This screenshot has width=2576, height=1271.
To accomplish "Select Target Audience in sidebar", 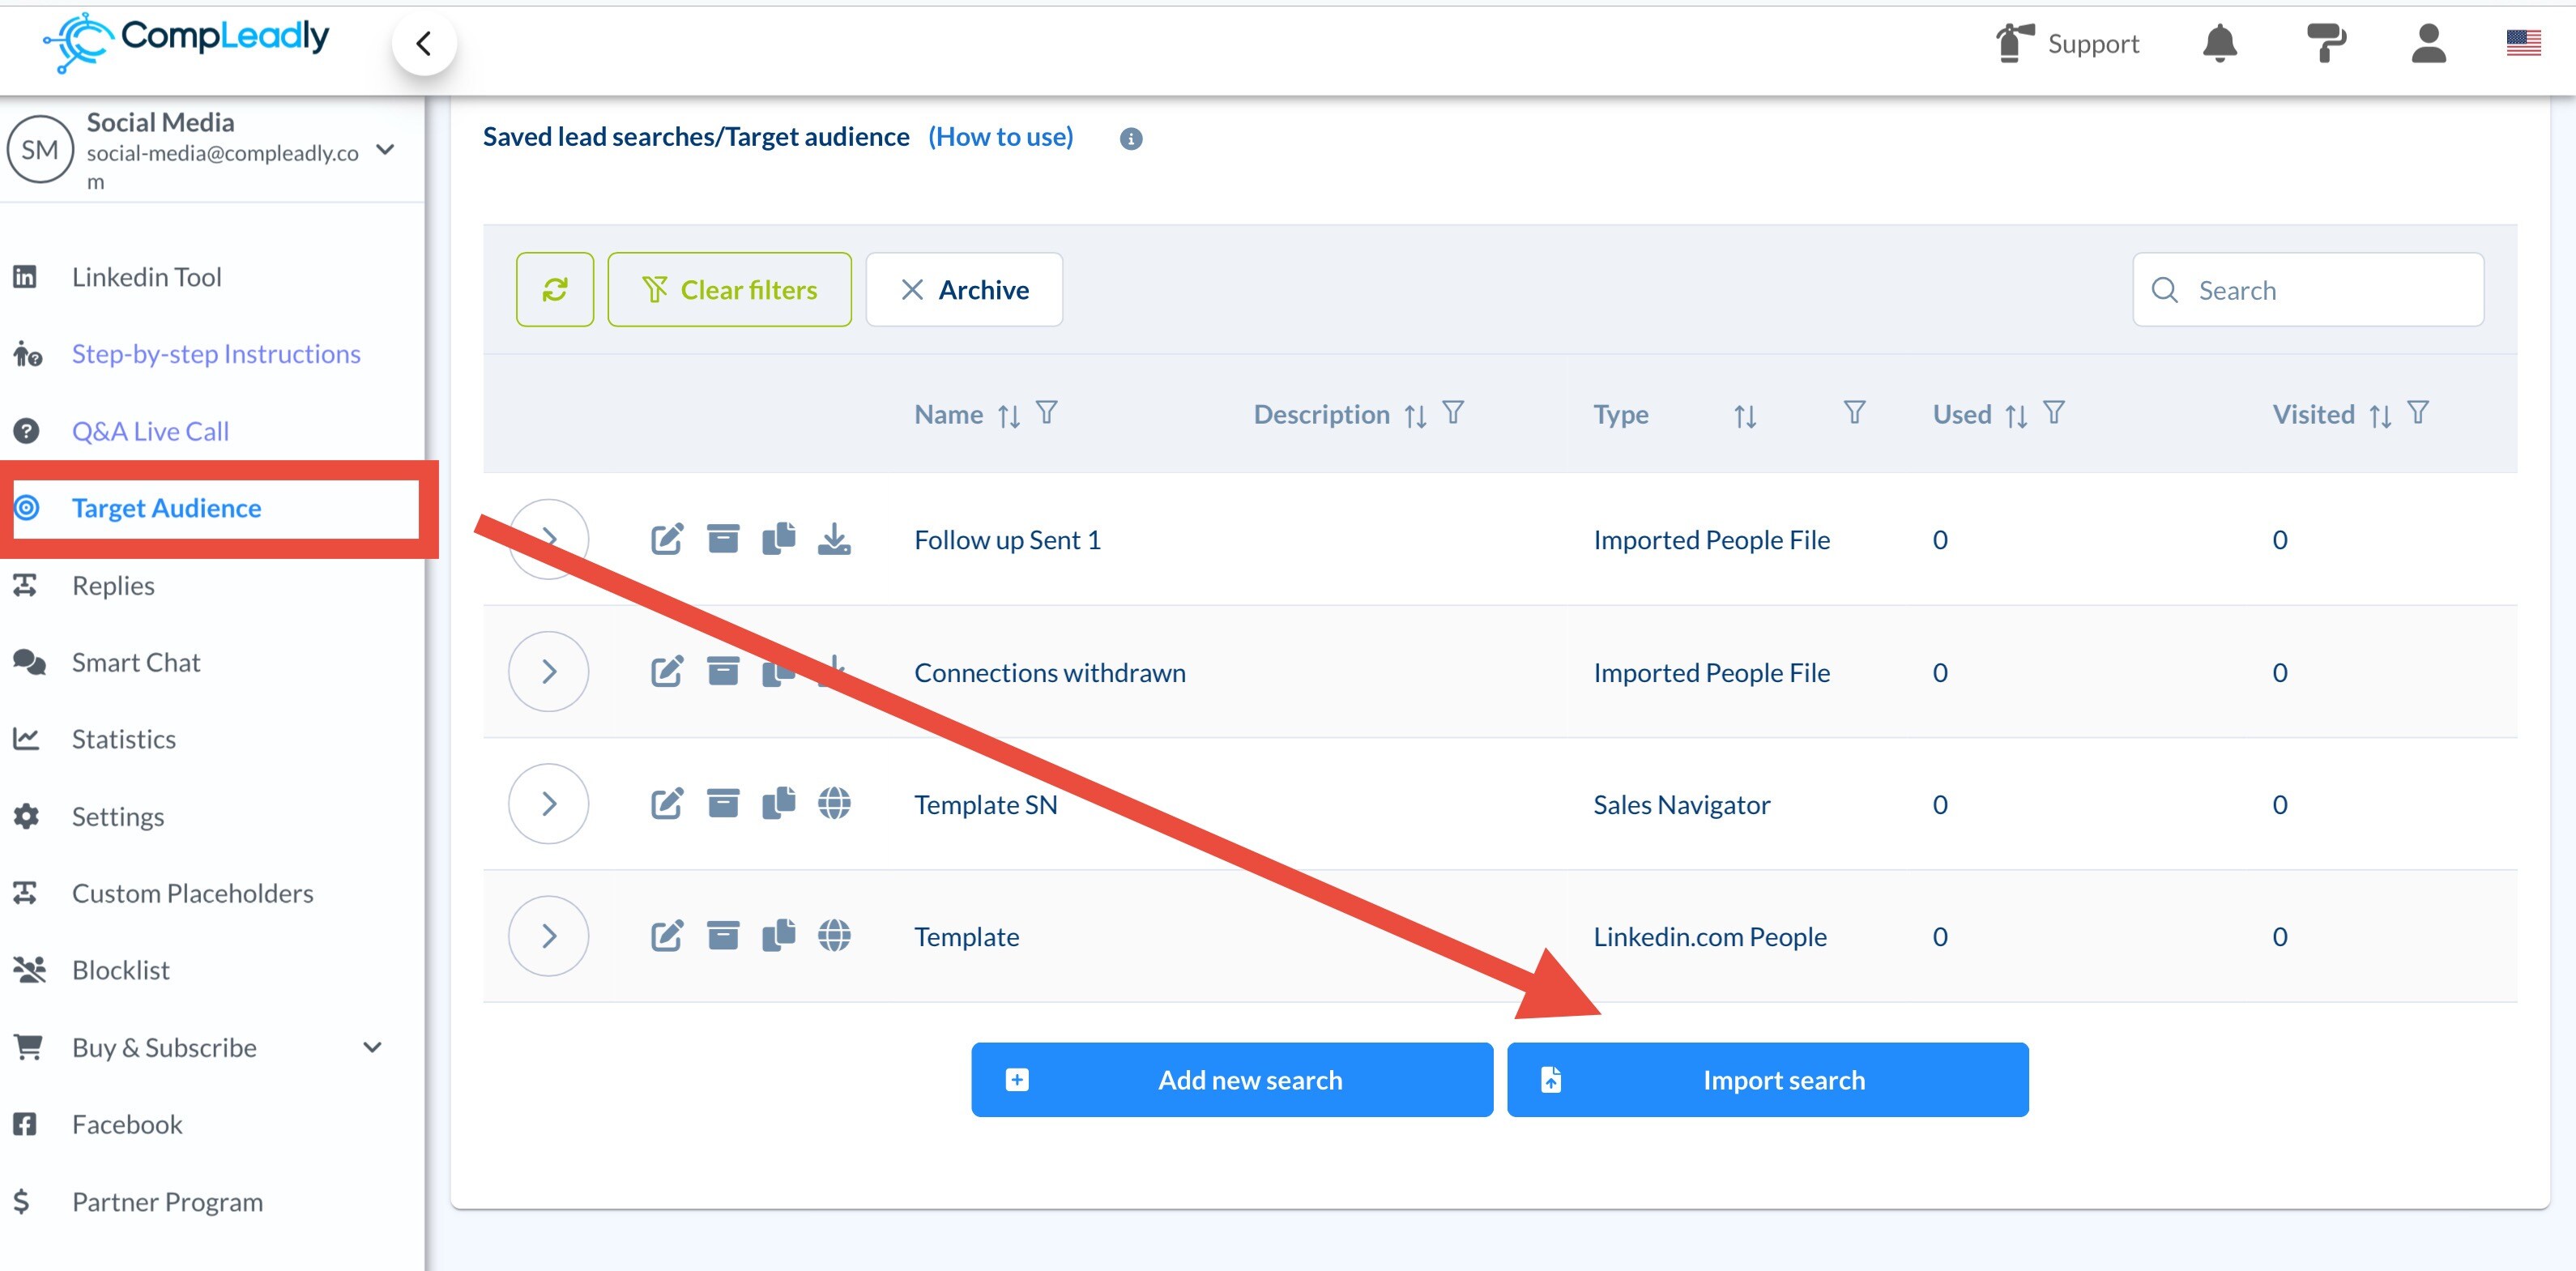I will pyautogui.click(x=166, y=507).
